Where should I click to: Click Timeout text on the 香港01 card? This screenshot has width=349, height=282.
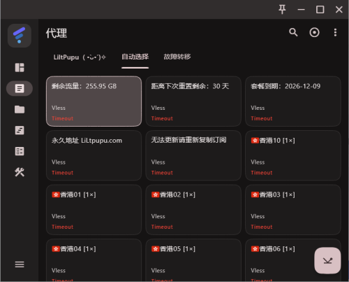62,227
